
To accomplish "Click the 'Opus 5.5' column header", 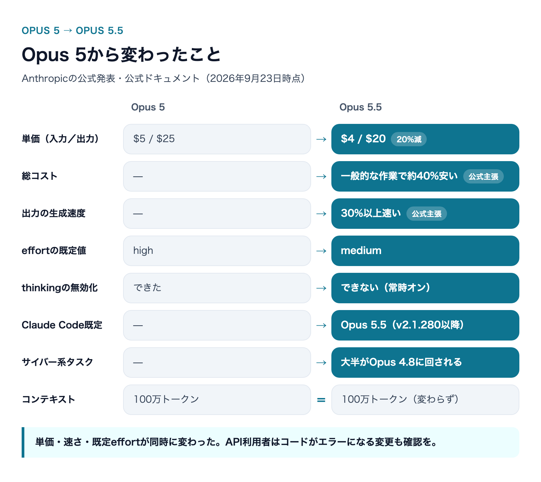I will coord(360,107).
